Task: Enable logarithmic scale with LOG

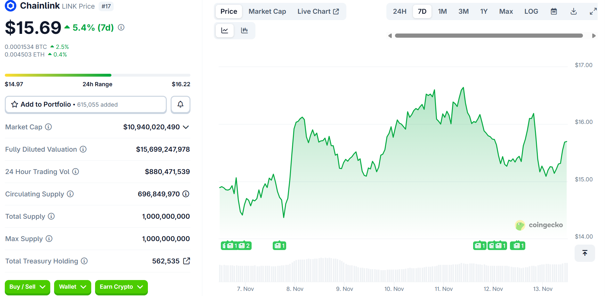Action: 531,11
